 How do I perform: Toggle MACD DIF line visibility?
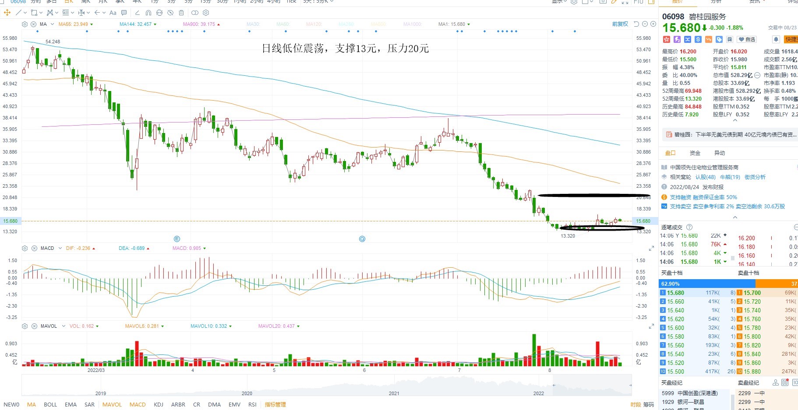(x=81, y=248)
